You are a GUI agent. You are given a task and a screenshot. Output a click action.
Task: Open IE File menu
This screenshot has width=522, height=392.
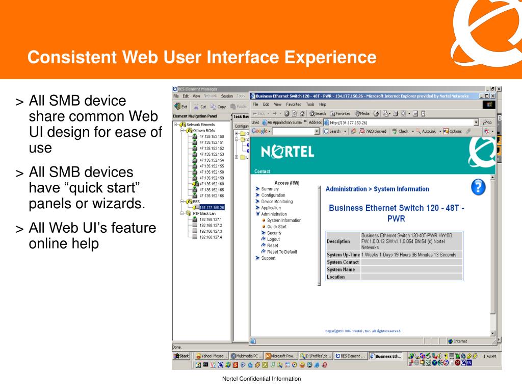pyautogui.click(x=255, y=104)
